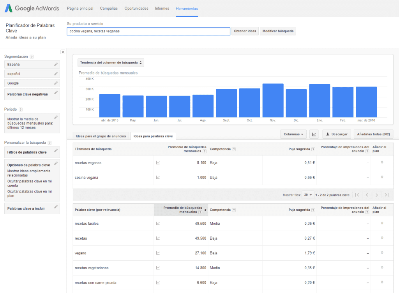399x293 pixels.
Task: Open Tendencia del volumen de búsqueda dropdown
Action: pyautogui.click(x=111, y=63)
